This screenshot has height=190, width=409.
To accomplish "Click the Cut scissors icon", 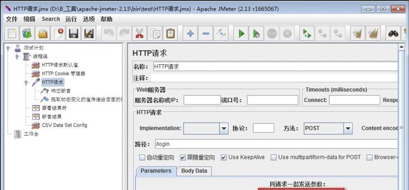I will [x=139, y=33].
